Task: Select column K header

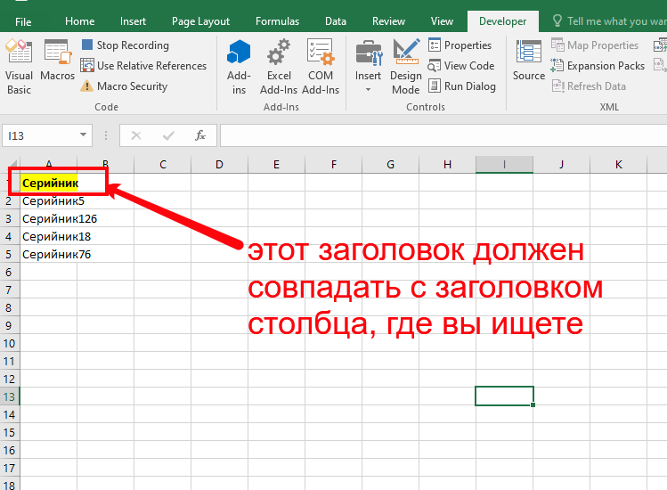Action: (x=619, y=164)
